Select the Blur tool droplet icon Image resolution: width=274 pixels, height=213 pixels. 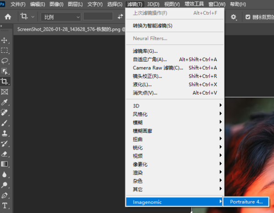(5, 174)
